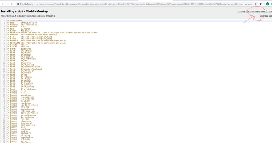Click the @connect youtube.com line
Screen dimensions: 272x143
click(x=19, y=103)
